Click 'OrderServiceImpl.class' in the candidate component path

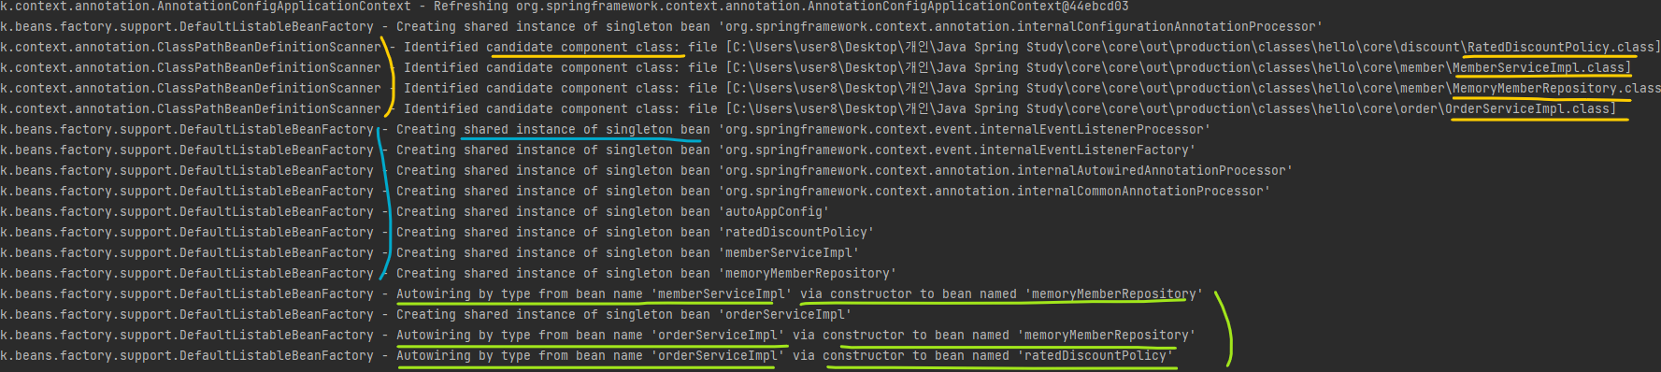coord(1526,108)
